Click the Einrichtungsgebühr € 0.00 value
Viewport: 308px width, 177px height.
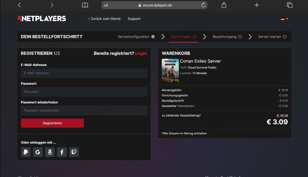tap(283, 95)
